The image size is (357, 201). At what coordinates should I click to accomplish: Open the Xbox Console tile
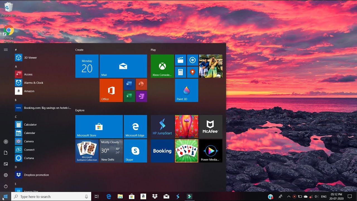[162, 66]
